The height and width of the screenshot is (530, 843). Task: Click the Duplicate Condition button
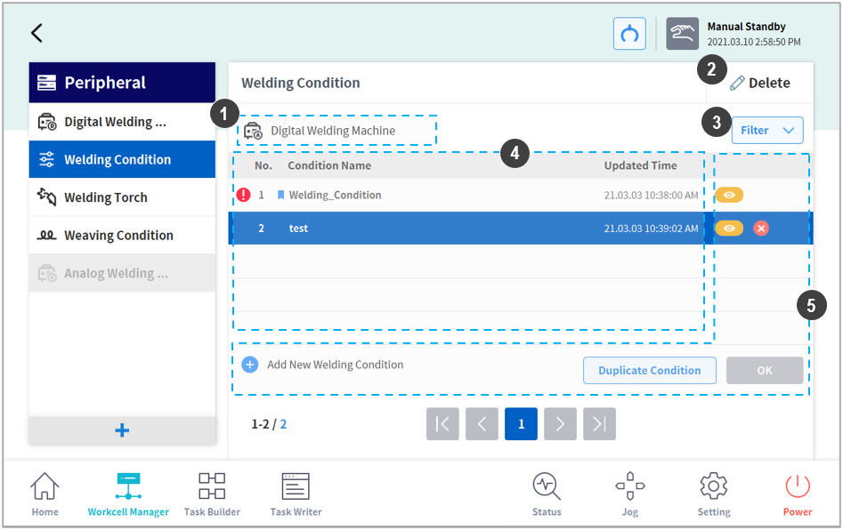(649, 371)
